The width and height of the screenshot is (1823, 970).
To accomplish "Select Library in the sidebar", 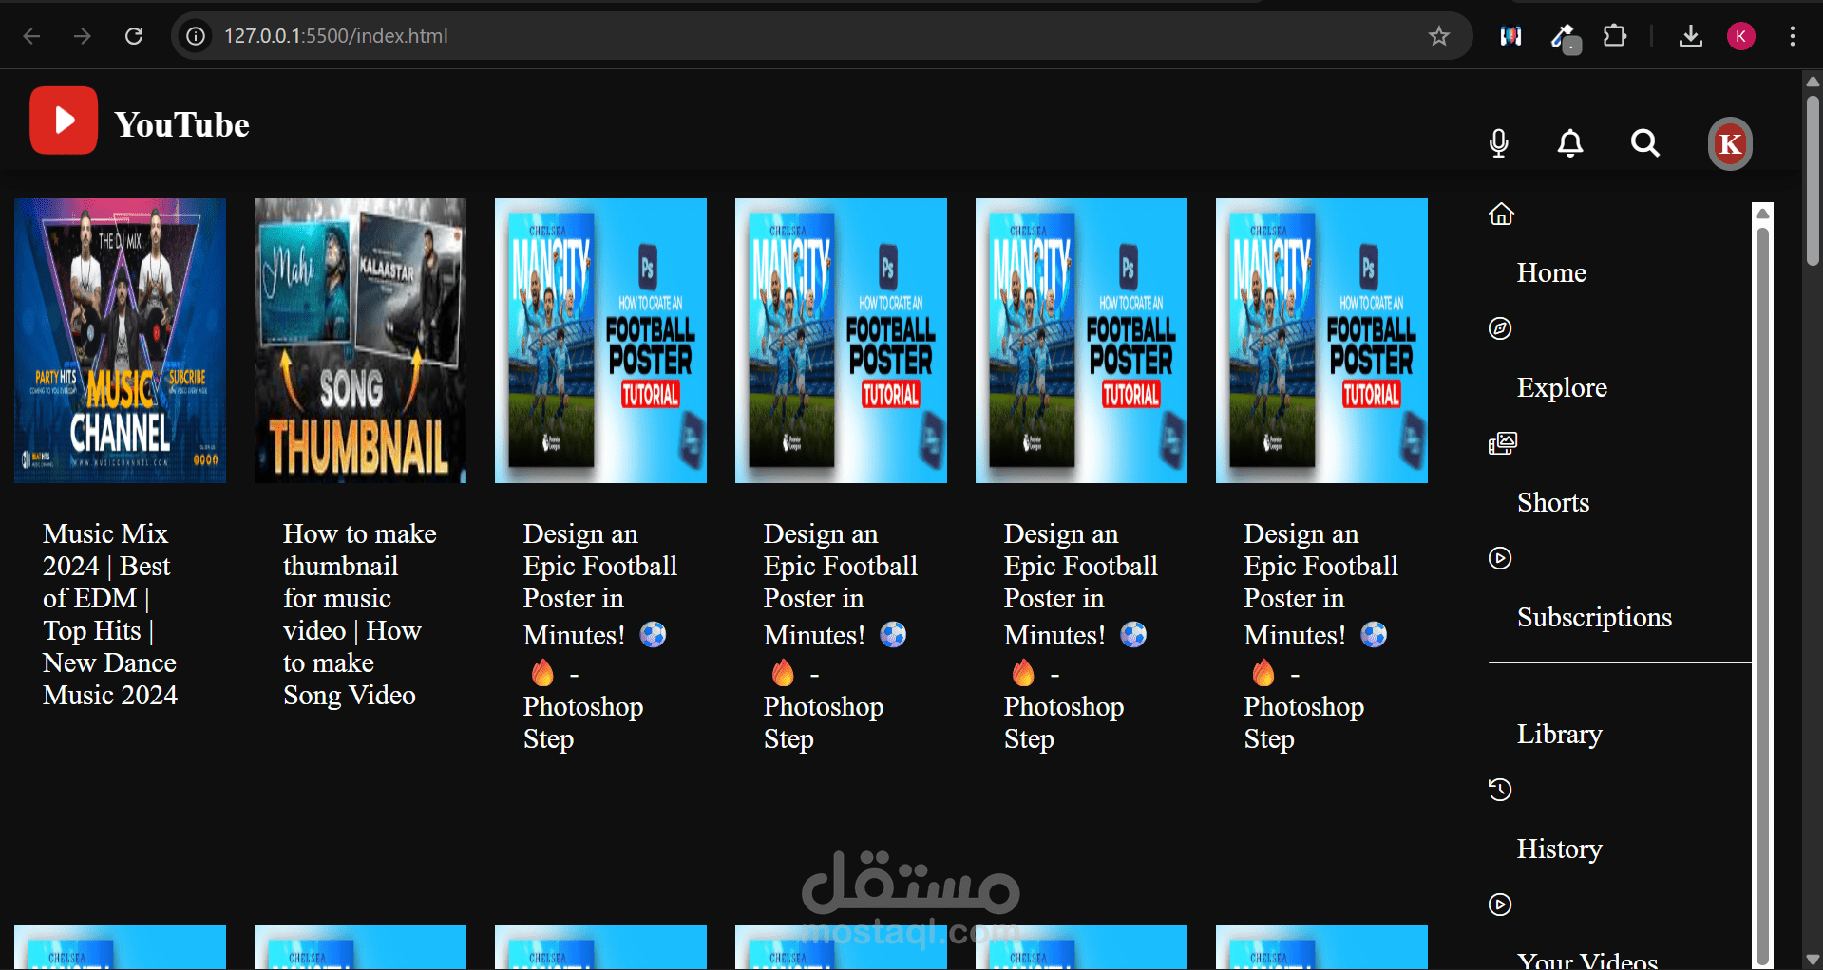I will tap(1559, 735).
